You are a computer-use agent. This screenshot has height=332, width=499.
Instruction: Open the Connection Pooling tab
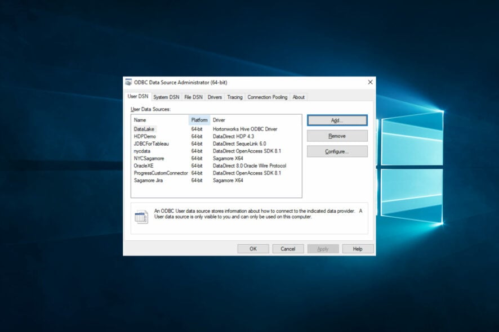click(x=267, y=97)
